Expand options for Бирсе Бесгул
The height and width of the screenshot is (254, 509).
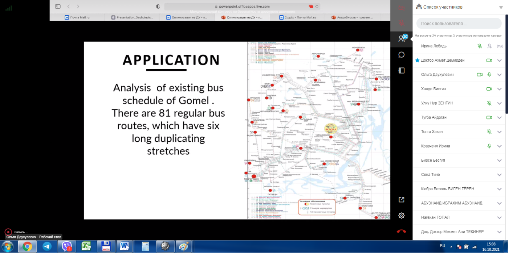[x=500, y=161]
